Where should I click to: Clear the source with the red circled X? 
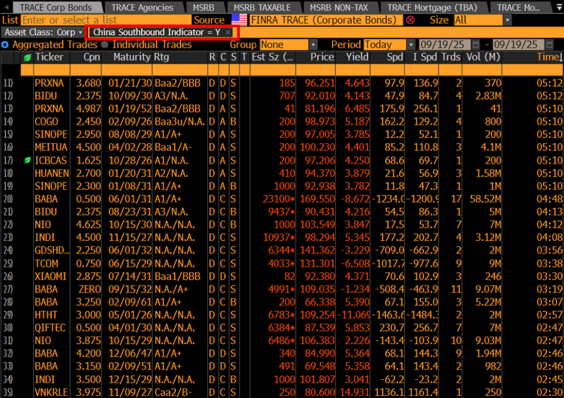click(x=410, y=20)
